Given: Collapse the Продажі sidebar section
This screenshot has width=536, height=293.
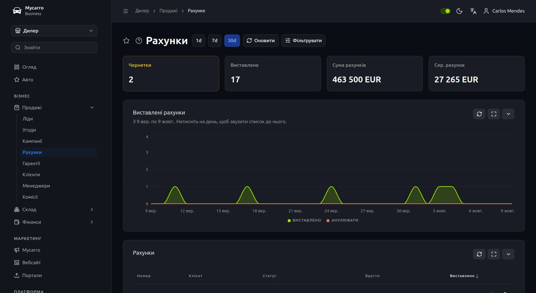Looking at the screenshot, I should 54,108.
